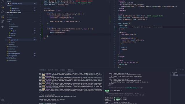Open babel.config.js file
The width and height of the screenshot is (185, 104).
tap(13, 47)
